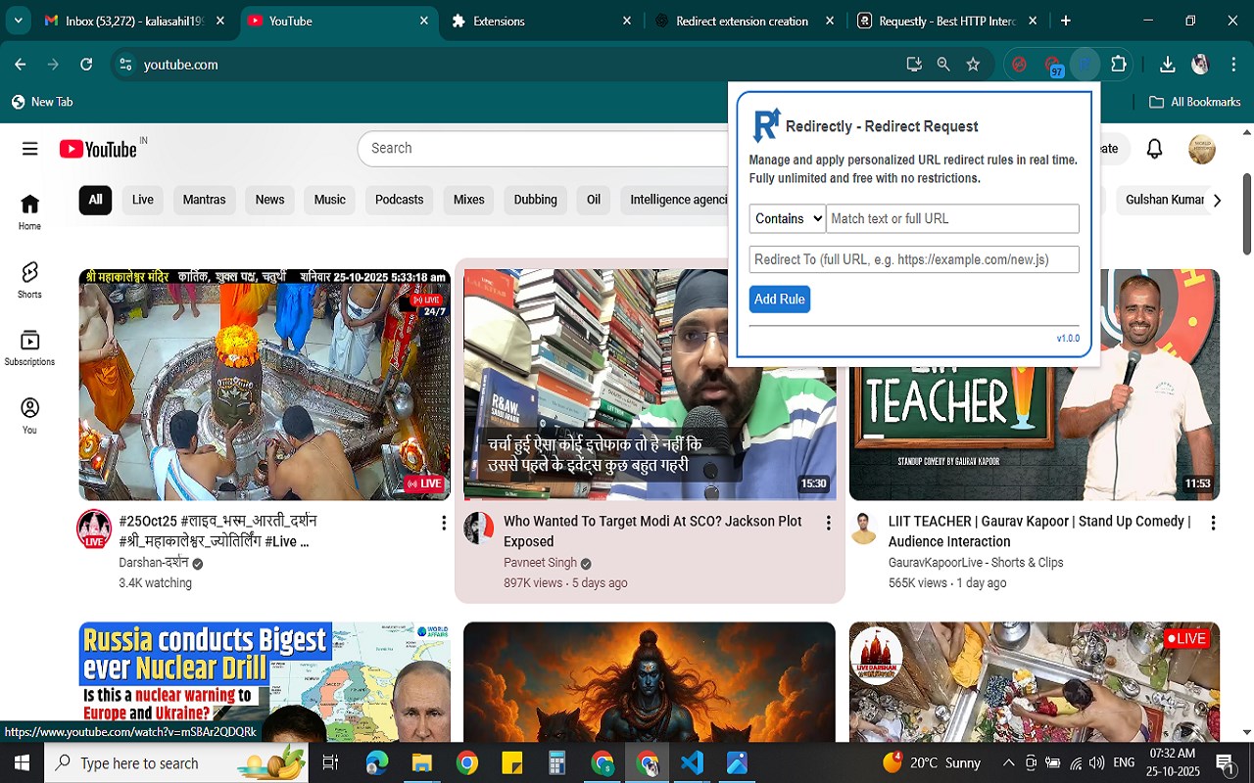Open the Chrome profile avatar
The width and height of the screenshot is (1254, 783).
1200,65
